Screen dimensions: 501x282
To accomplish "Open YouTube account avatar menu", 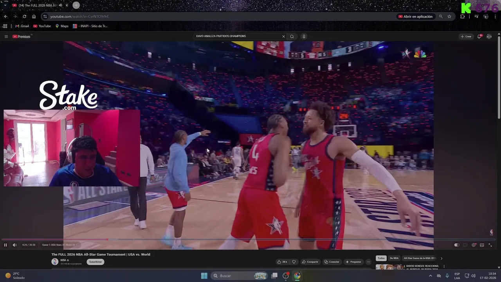I will (489, 36).
